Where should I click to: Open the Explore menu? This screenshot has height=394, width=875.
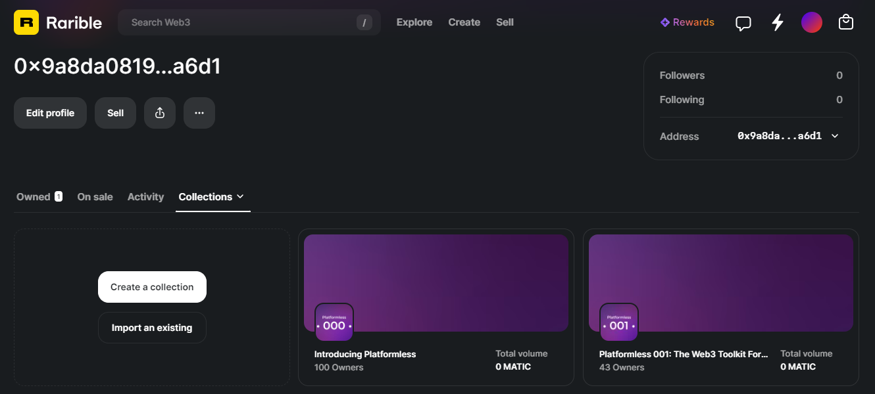click(x=414, y=22)
